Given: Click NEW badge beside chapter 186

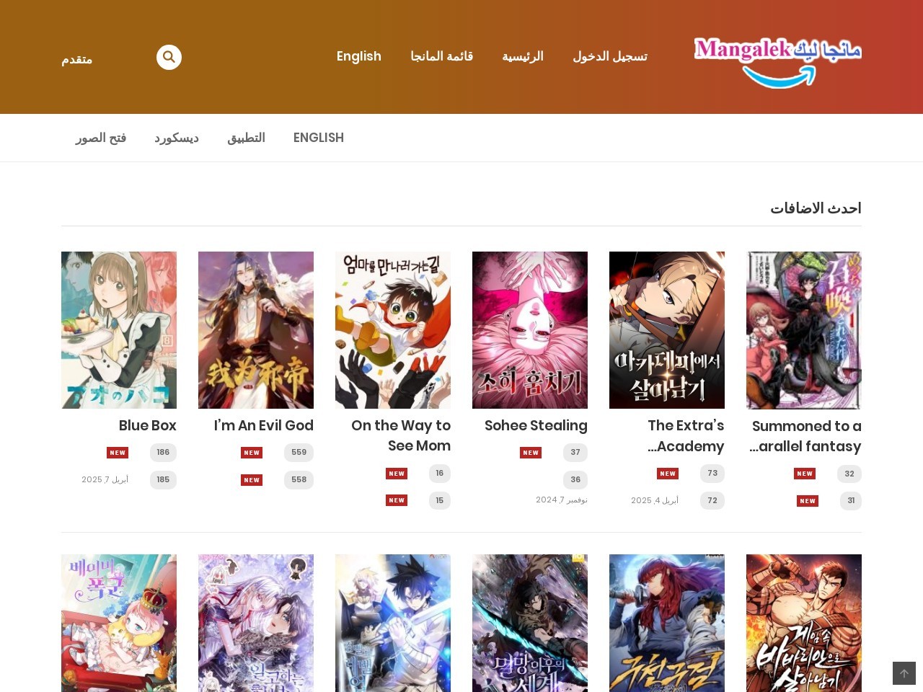Looking at the screenshot, I should click(x=118, y=453).
